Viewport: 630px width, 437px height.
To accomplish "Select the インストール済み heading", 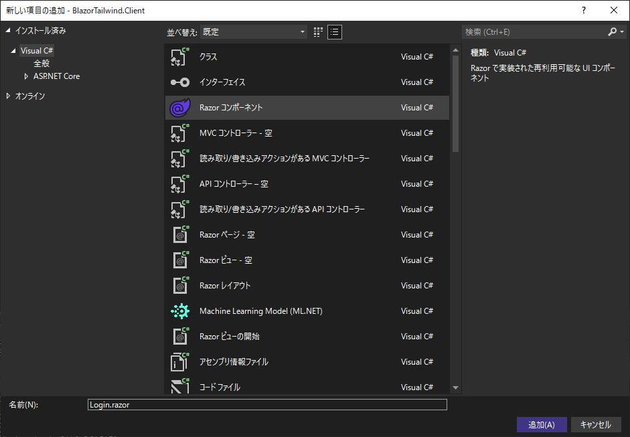I will [x=41, y=31].
